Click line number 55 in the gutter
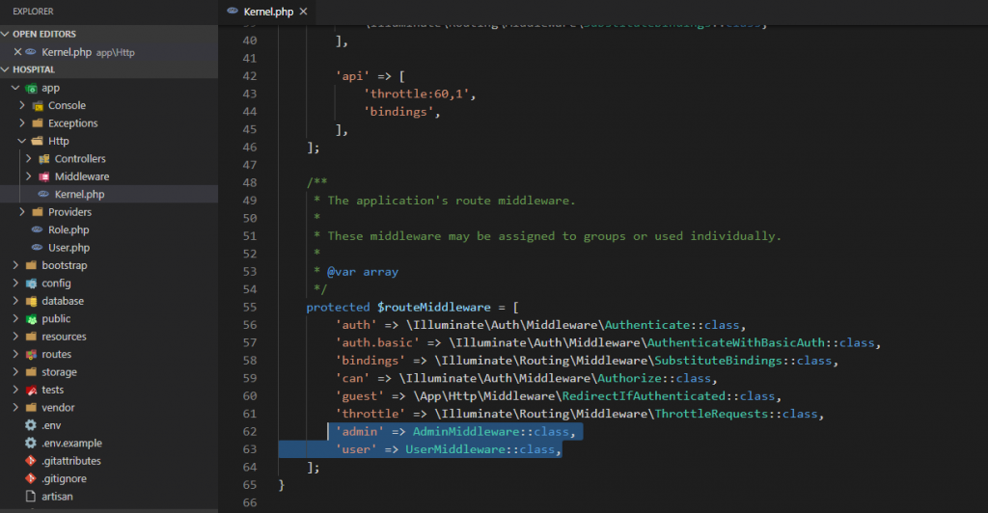This screenshot has height=513, width=988. point(250,307)
